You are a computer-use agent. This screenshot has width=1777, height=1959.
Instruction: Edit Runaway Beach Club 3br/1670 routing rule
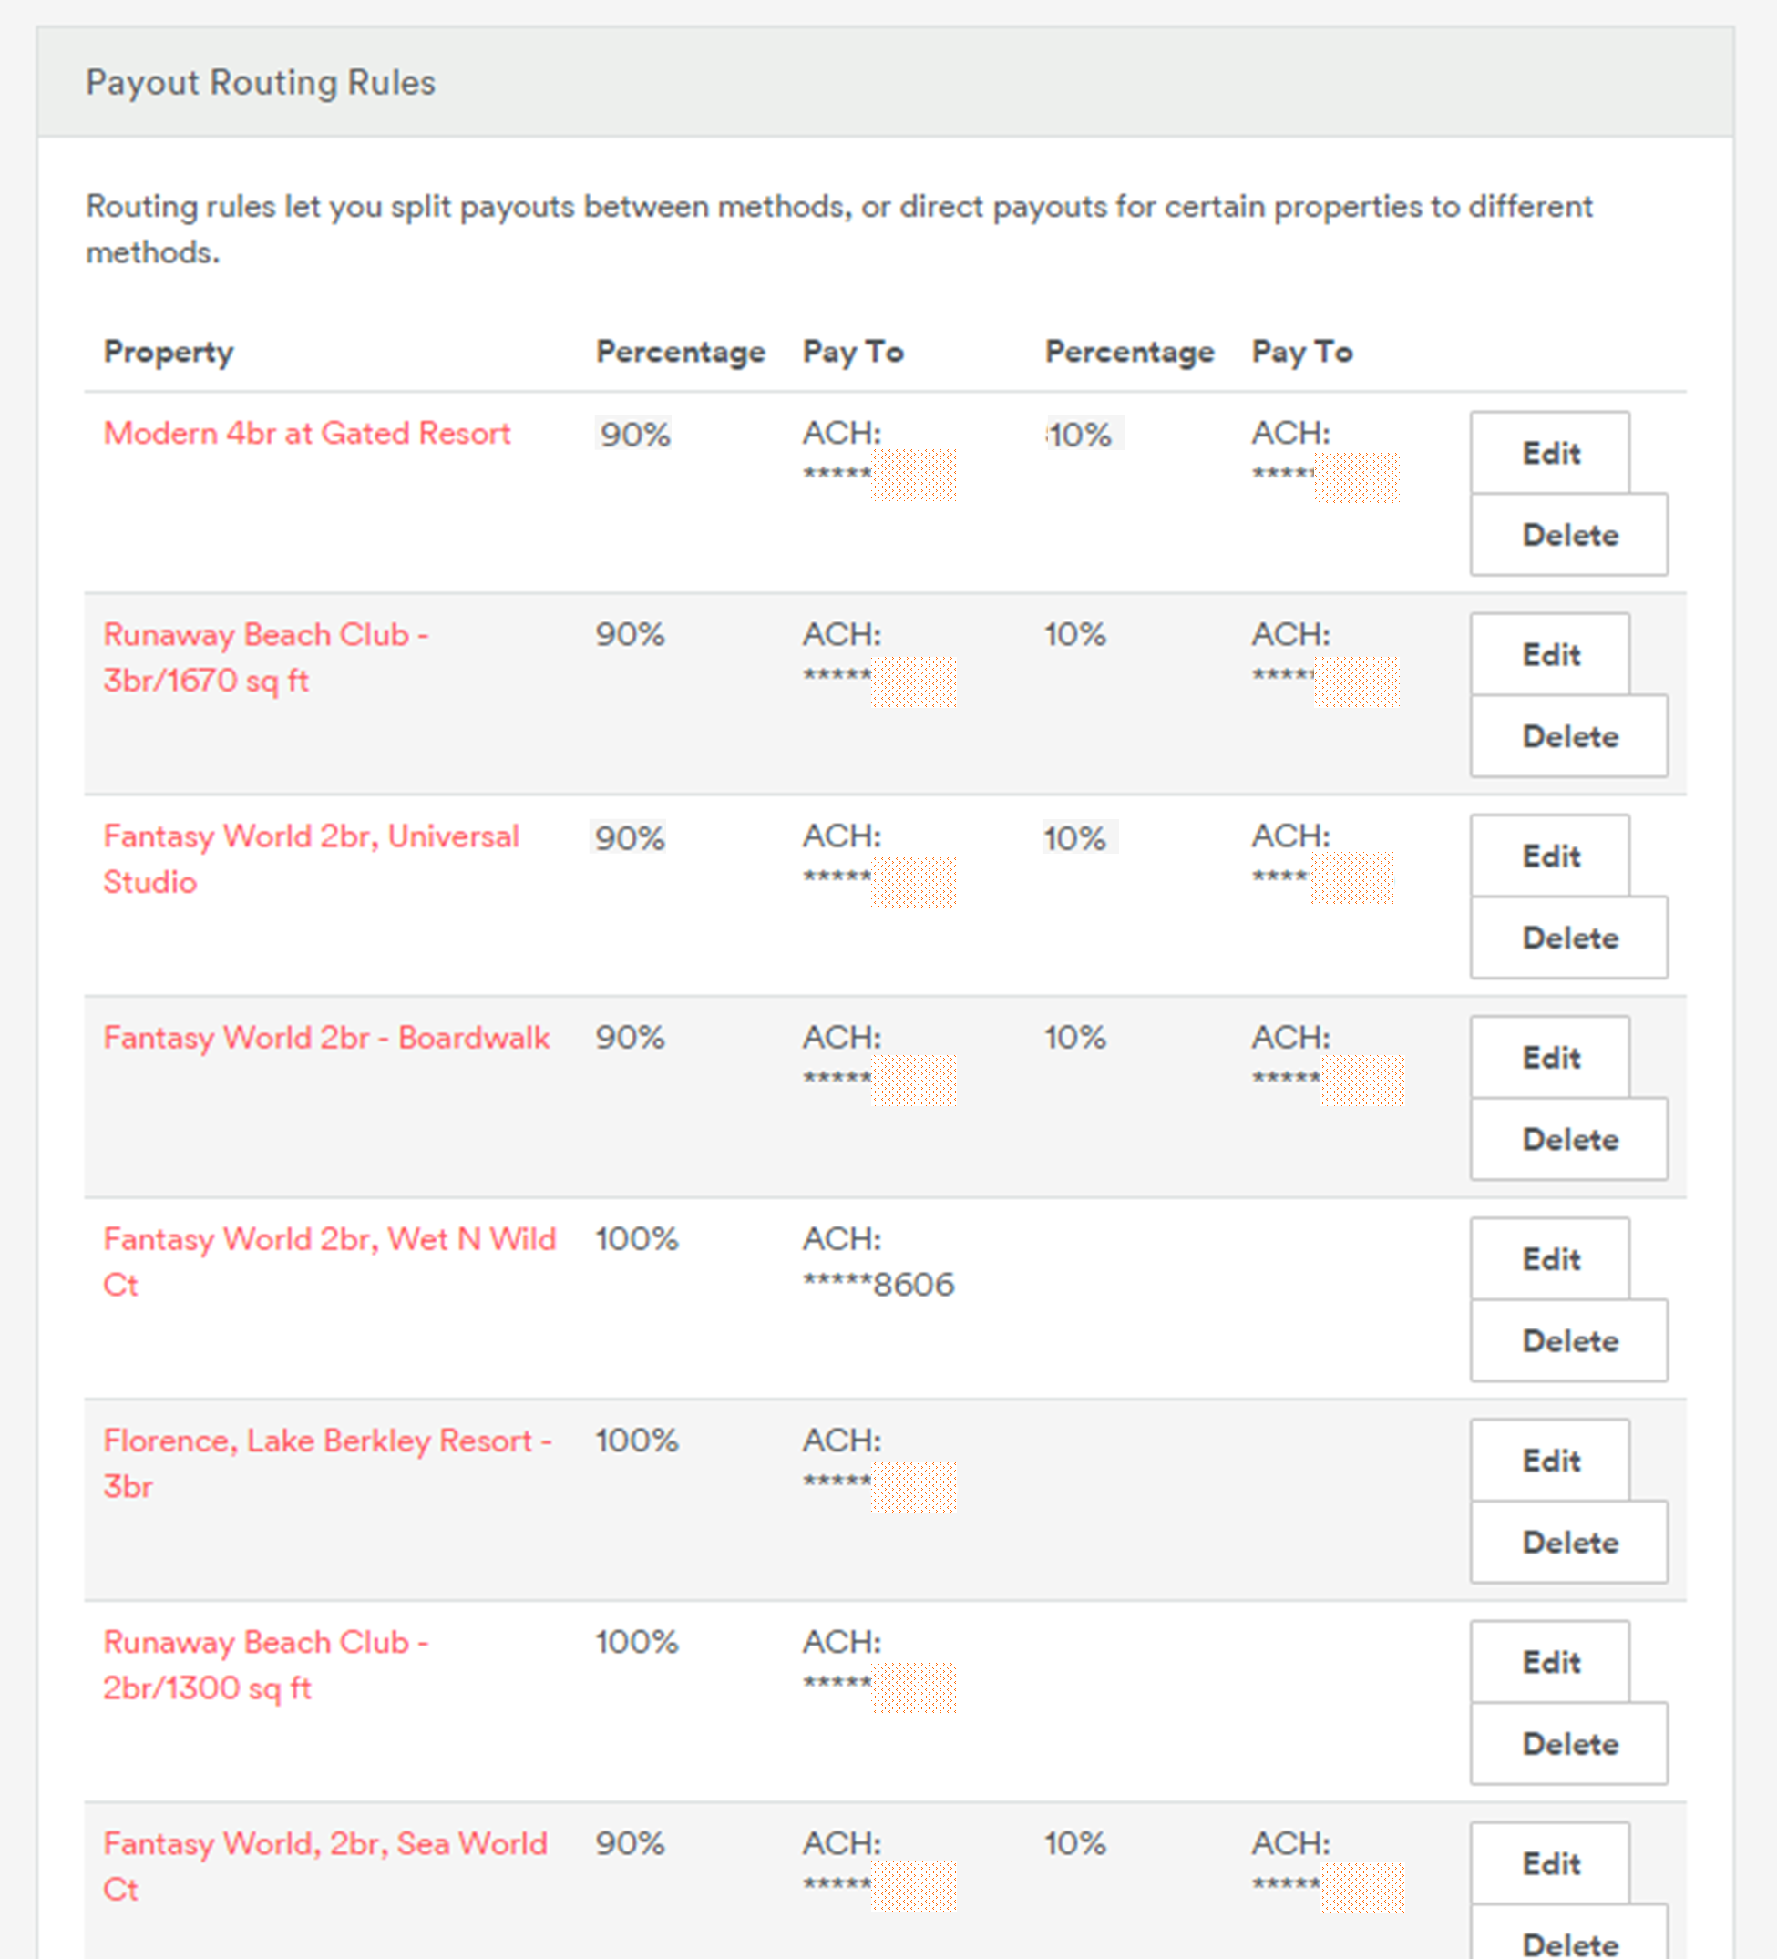pos(1549,654)
